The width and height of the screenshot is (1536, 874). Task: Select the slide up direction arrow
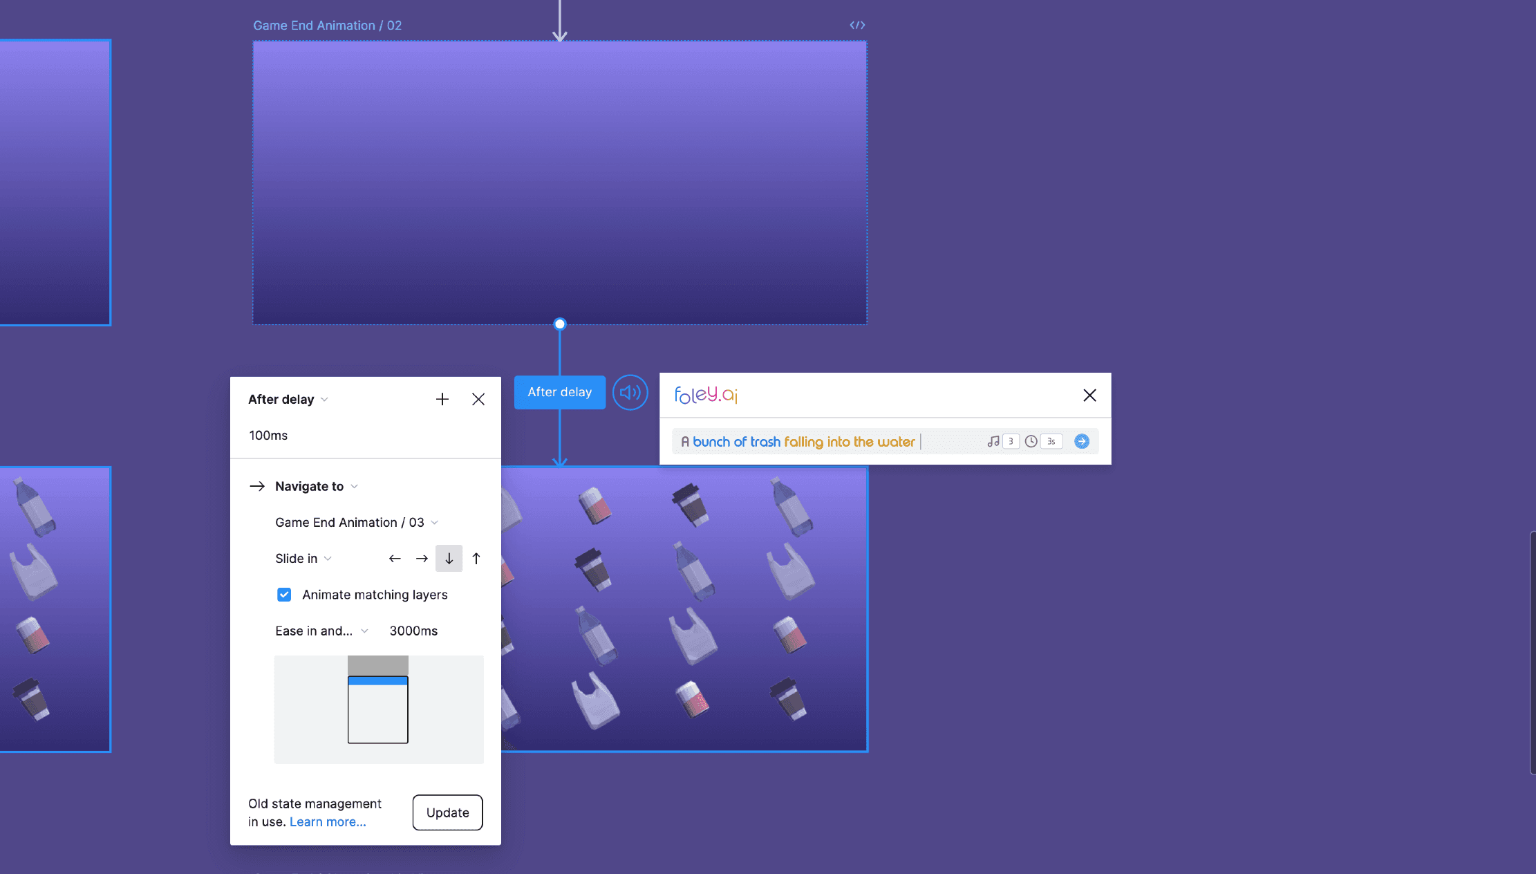point(476,559)
